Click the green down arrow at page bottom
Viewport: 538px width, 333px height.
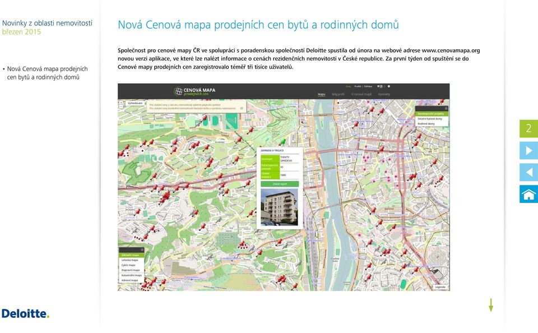point(491,305)
